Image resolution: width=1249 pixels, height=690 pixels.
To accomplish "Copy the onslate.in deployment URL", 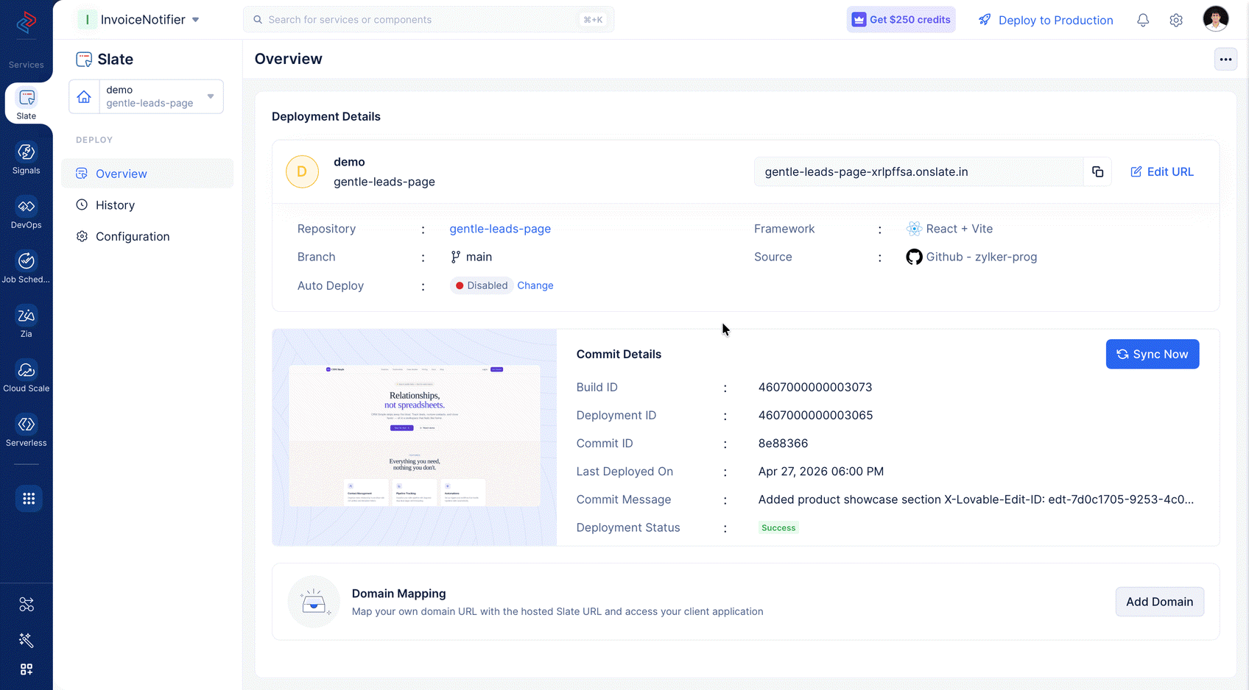I will coord(1097,171).
